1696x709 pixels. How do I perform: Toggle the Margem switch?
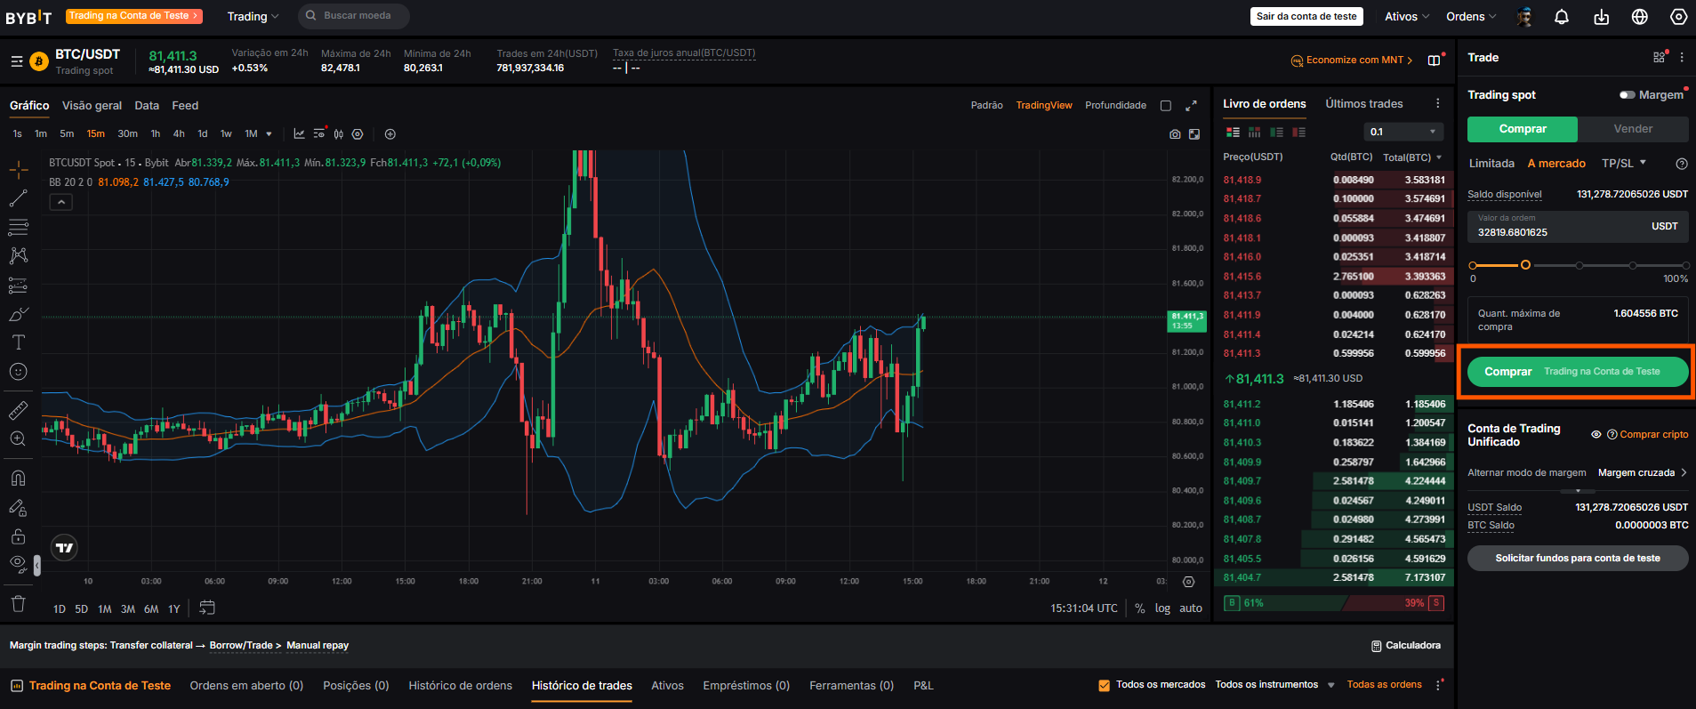pos(1628,95)
